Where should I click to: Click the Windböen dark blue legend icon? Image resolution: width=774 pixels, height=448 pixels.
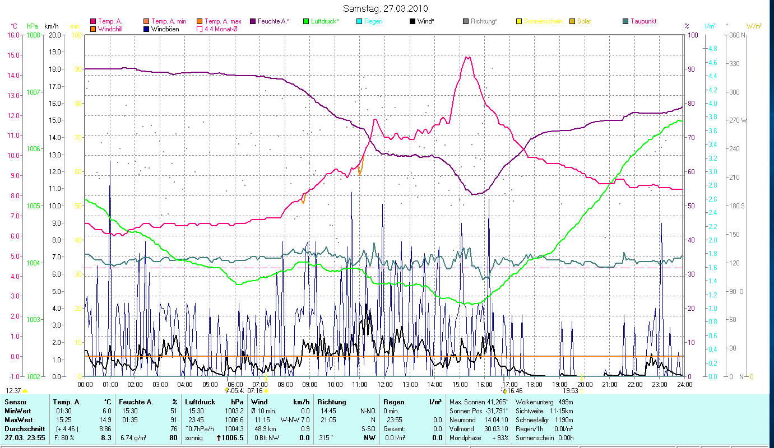click(146, 29)
